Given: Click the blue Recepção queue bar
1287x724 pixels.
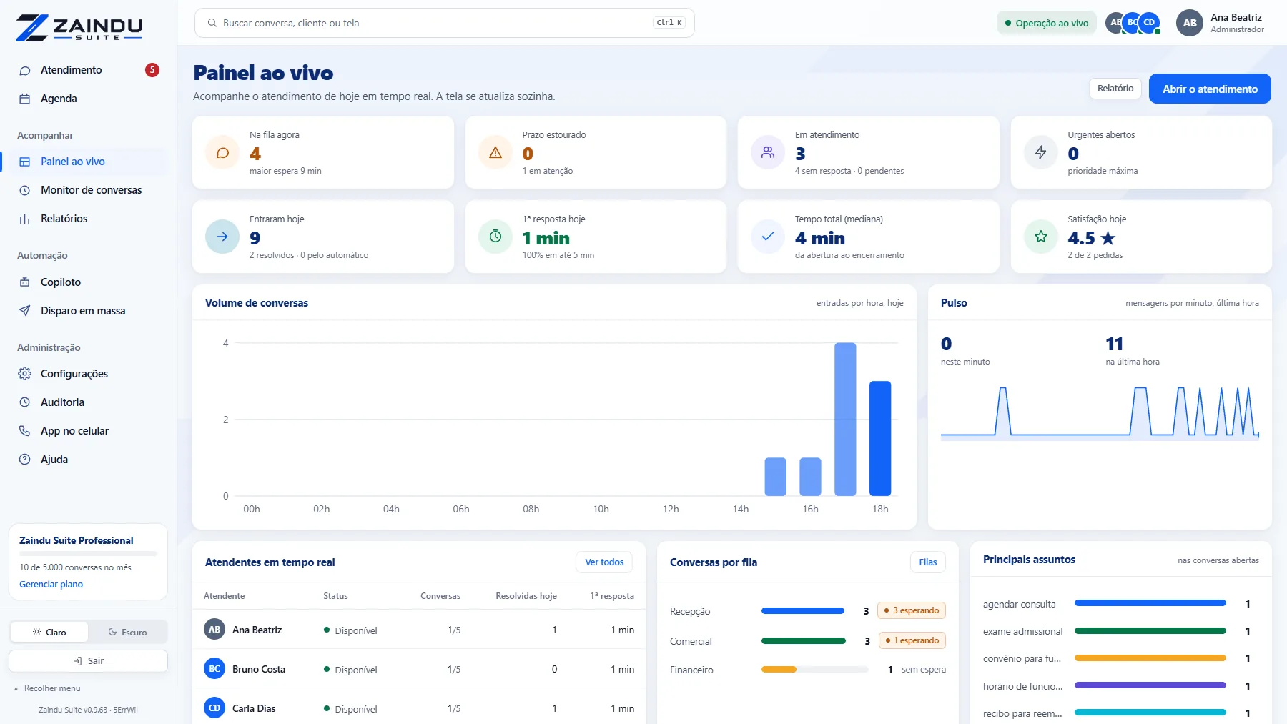Looking at the screenshot, I should pos(803,610).
